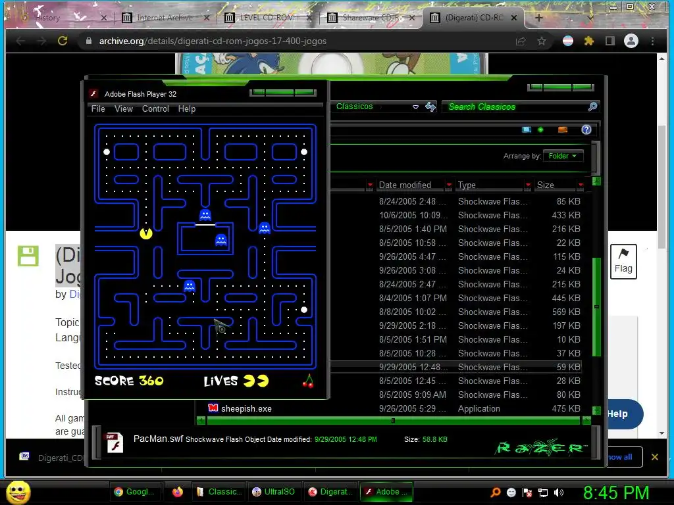The width and height of the screenshot is (674, 505).
Task: Sort by Date modified column header
Action: pos(405,185)
